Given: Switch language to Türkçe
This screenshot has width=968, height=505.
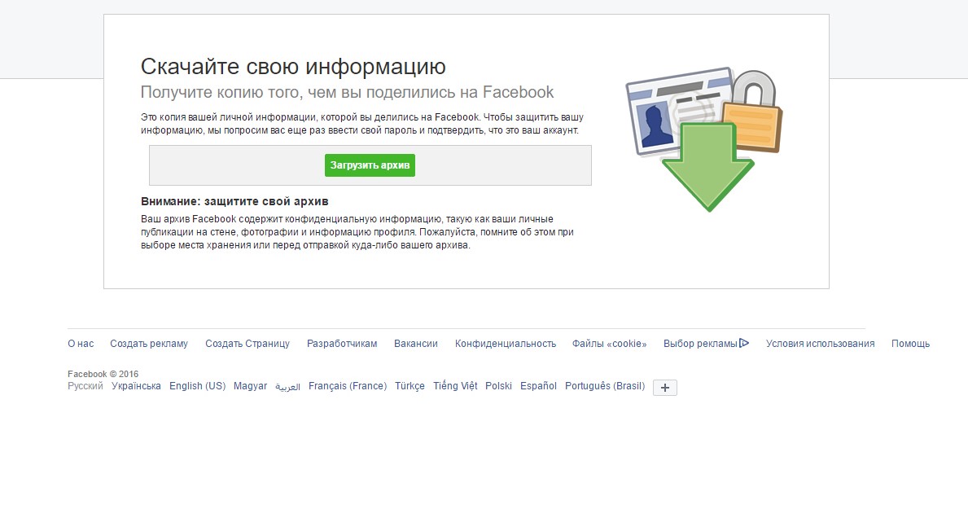Looking at the screenshot, I should pos(410,386).
